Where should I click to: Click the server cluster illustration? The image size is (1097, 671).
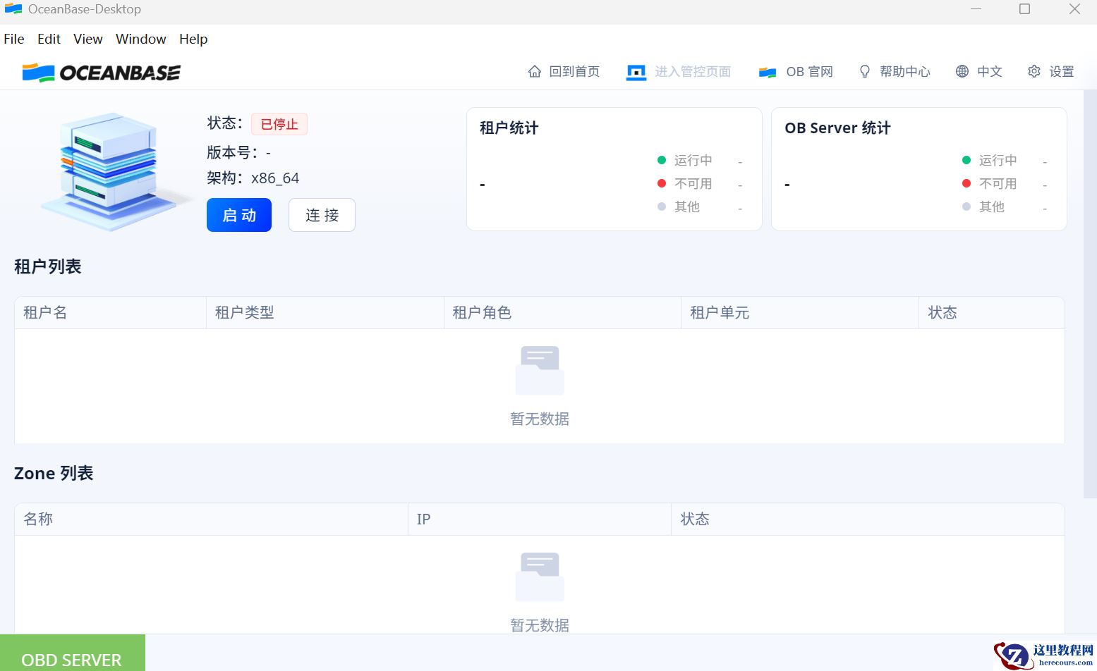pyautogui.click(x=109, y=171)
